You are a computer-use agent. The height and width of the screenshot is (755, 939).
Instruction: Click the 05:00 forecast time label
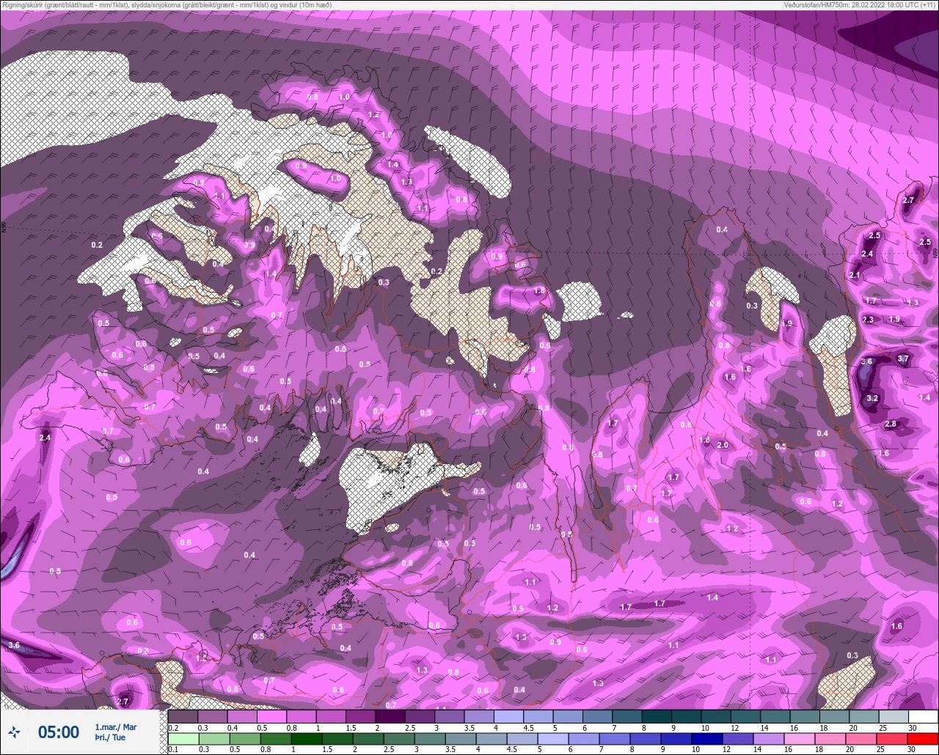click(59, 732)
